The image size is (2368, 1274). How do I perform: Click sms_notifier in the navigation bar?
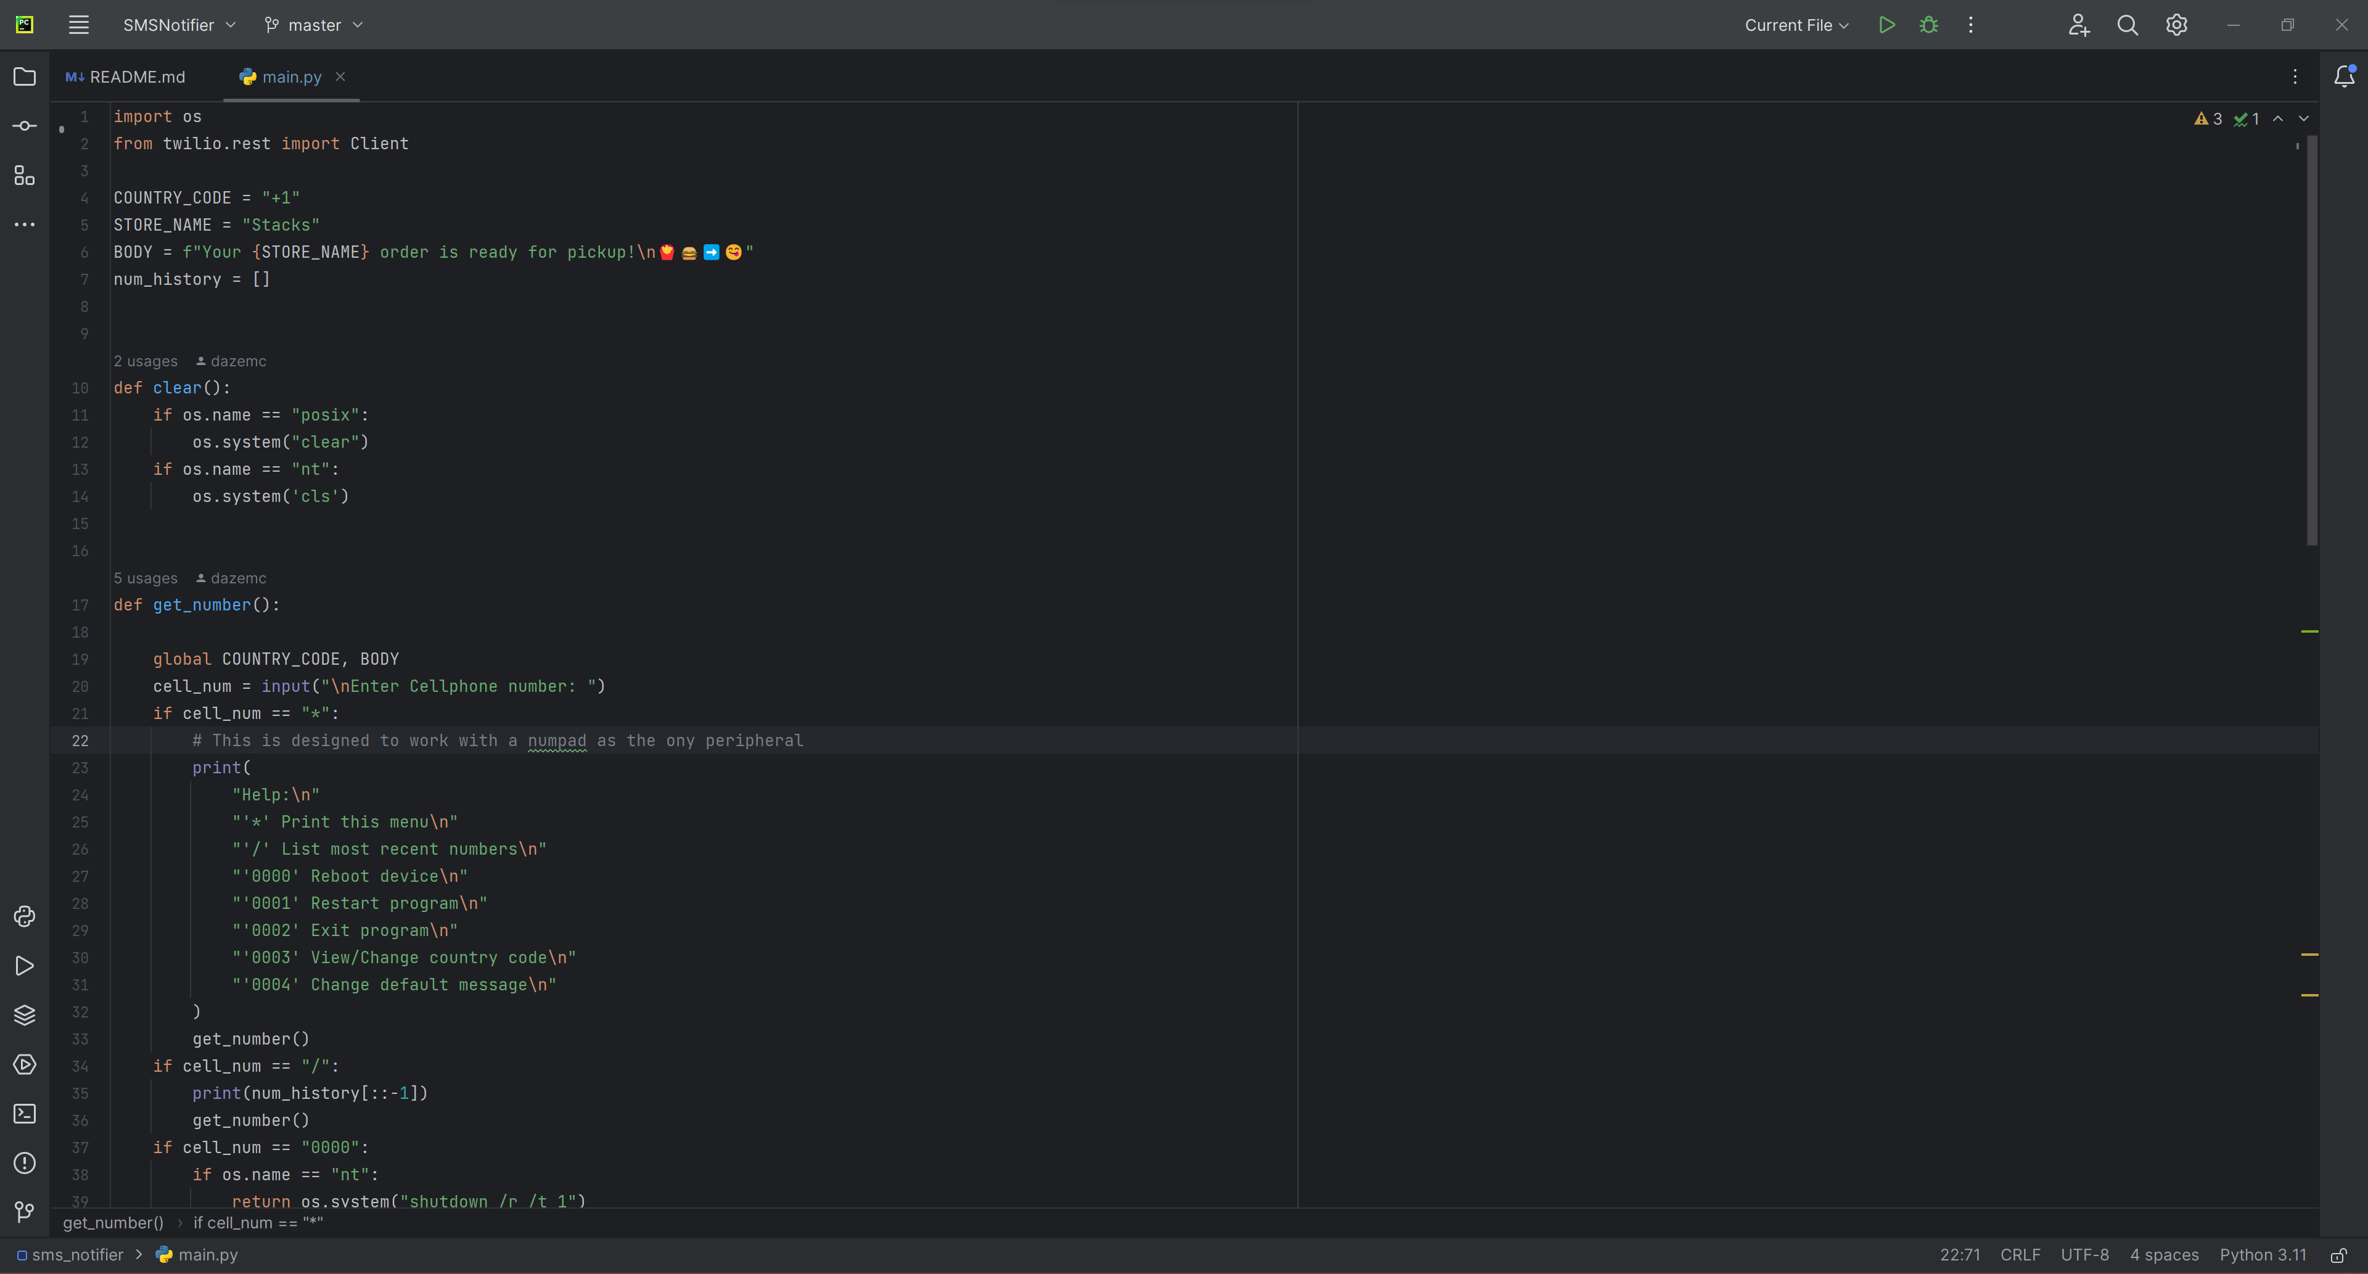tap(70, 1255)
